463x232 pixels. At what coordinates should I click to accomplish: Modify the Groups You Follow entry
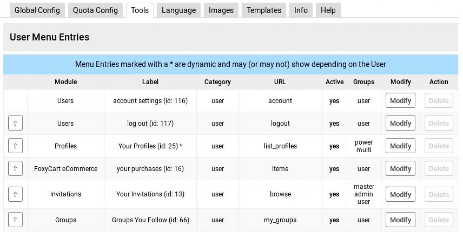click(400, 220)
